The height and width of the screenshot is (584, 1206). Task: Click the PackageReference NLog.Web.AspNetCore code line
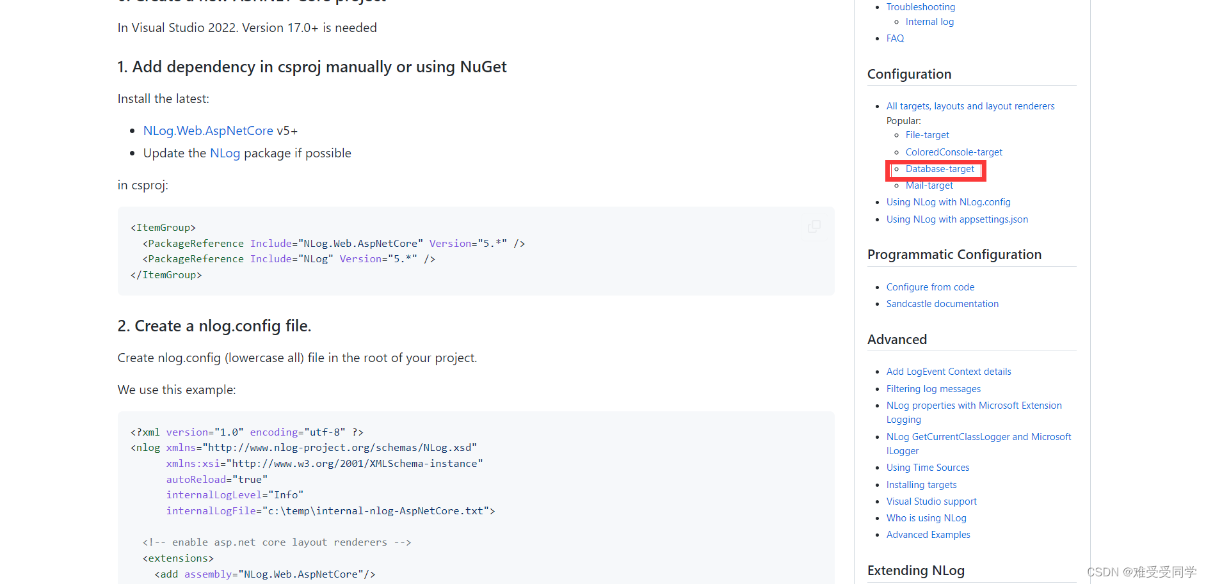click(x=334, y=243)
